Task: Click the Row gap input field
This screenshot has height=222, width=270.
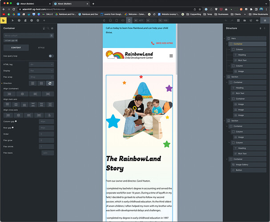Action: point(46,128)
